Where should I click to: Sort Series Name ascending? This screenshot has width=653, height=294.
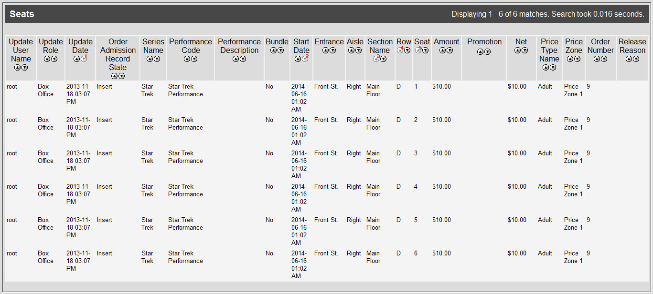[150, 59]
